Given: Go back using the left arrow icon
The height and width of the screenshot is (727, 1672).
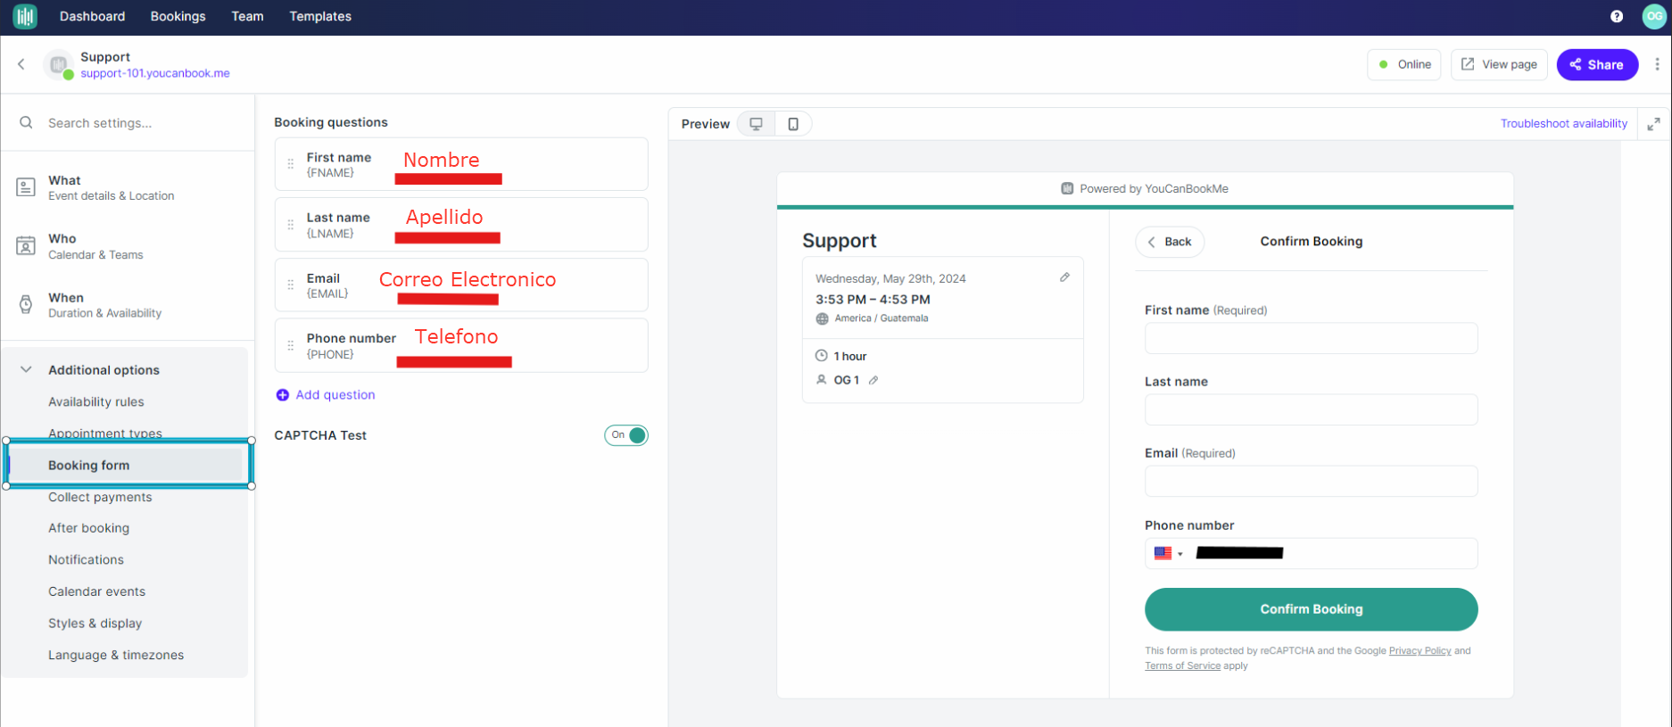Looking at the screenshot, I should [x=21, y=64].
